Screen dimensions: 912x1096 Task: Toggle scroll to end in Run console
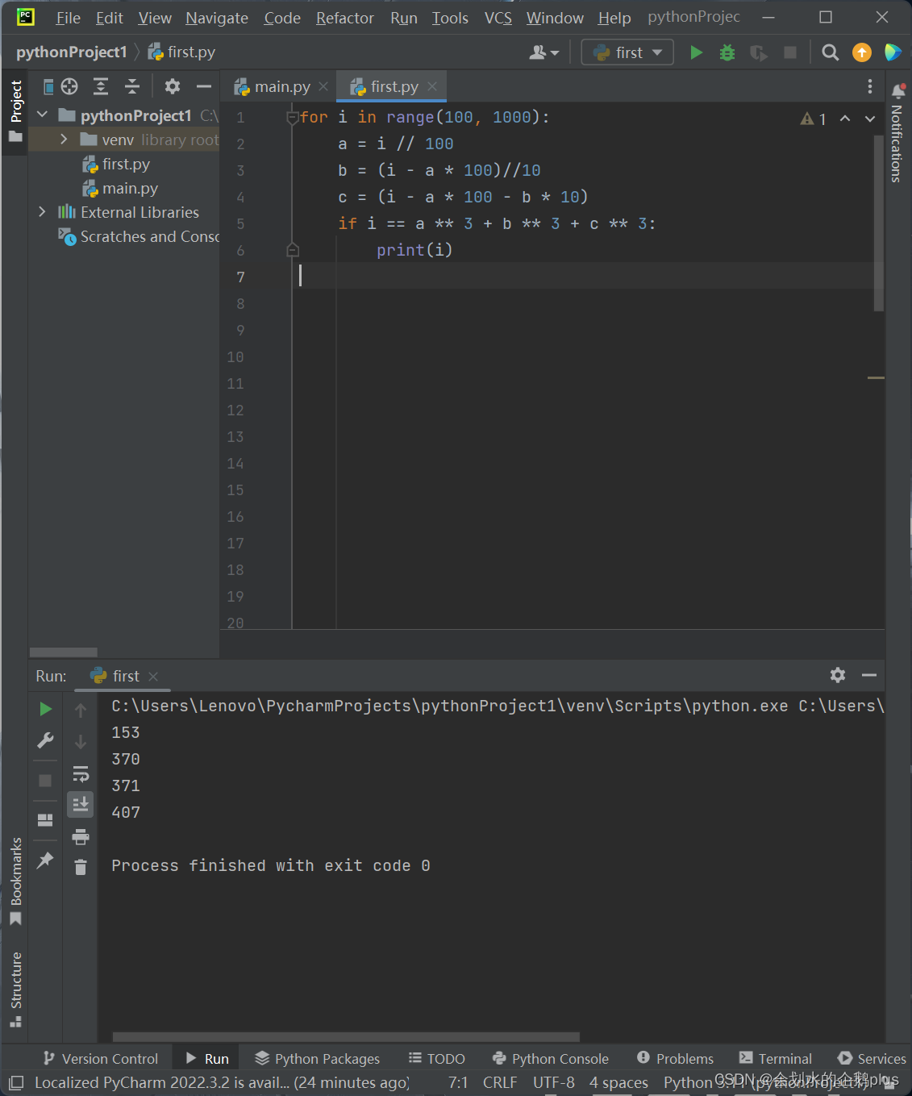click(x=81, y=805)
